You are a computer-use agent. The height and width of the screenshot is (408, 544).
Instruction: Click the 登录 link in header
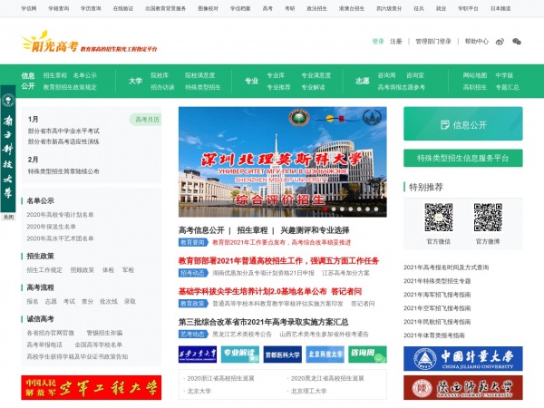[378, 42]
